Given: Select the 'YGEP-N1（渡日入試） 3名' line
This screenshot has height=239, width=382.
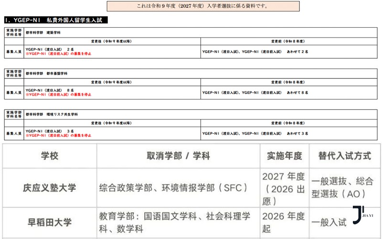Looking at the screenshot, I should (50, 131).
